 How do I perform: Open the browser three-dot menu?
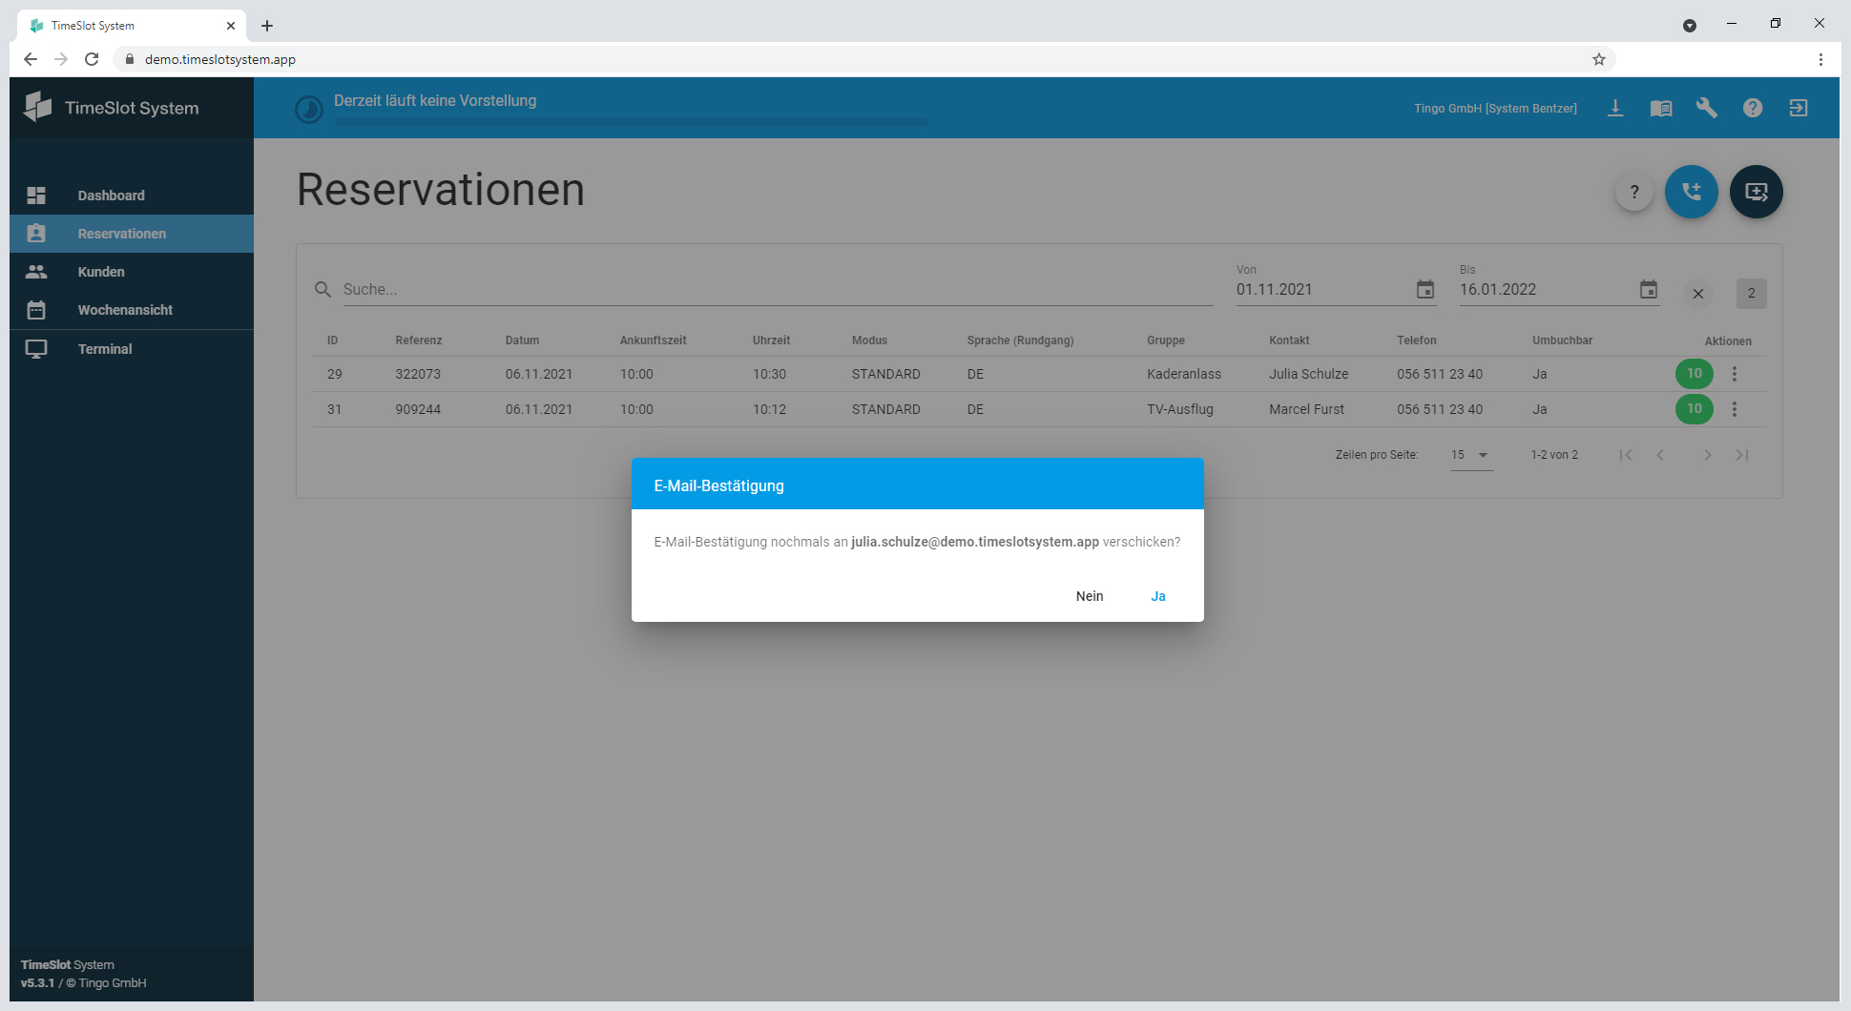pos(1820,59)
